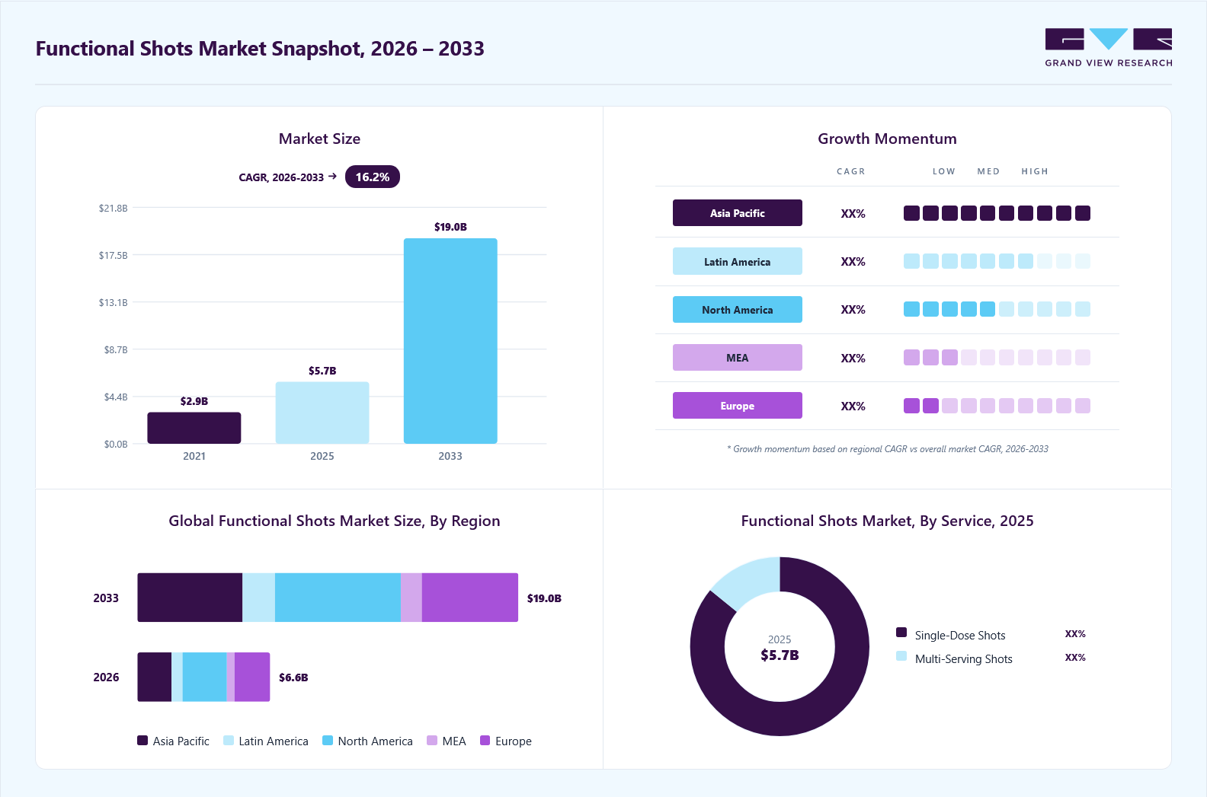1207x797 pixels.
Task: Click the XX% CAGR value for Latin America
Action: pyautogui.click(x=853, y=262)
